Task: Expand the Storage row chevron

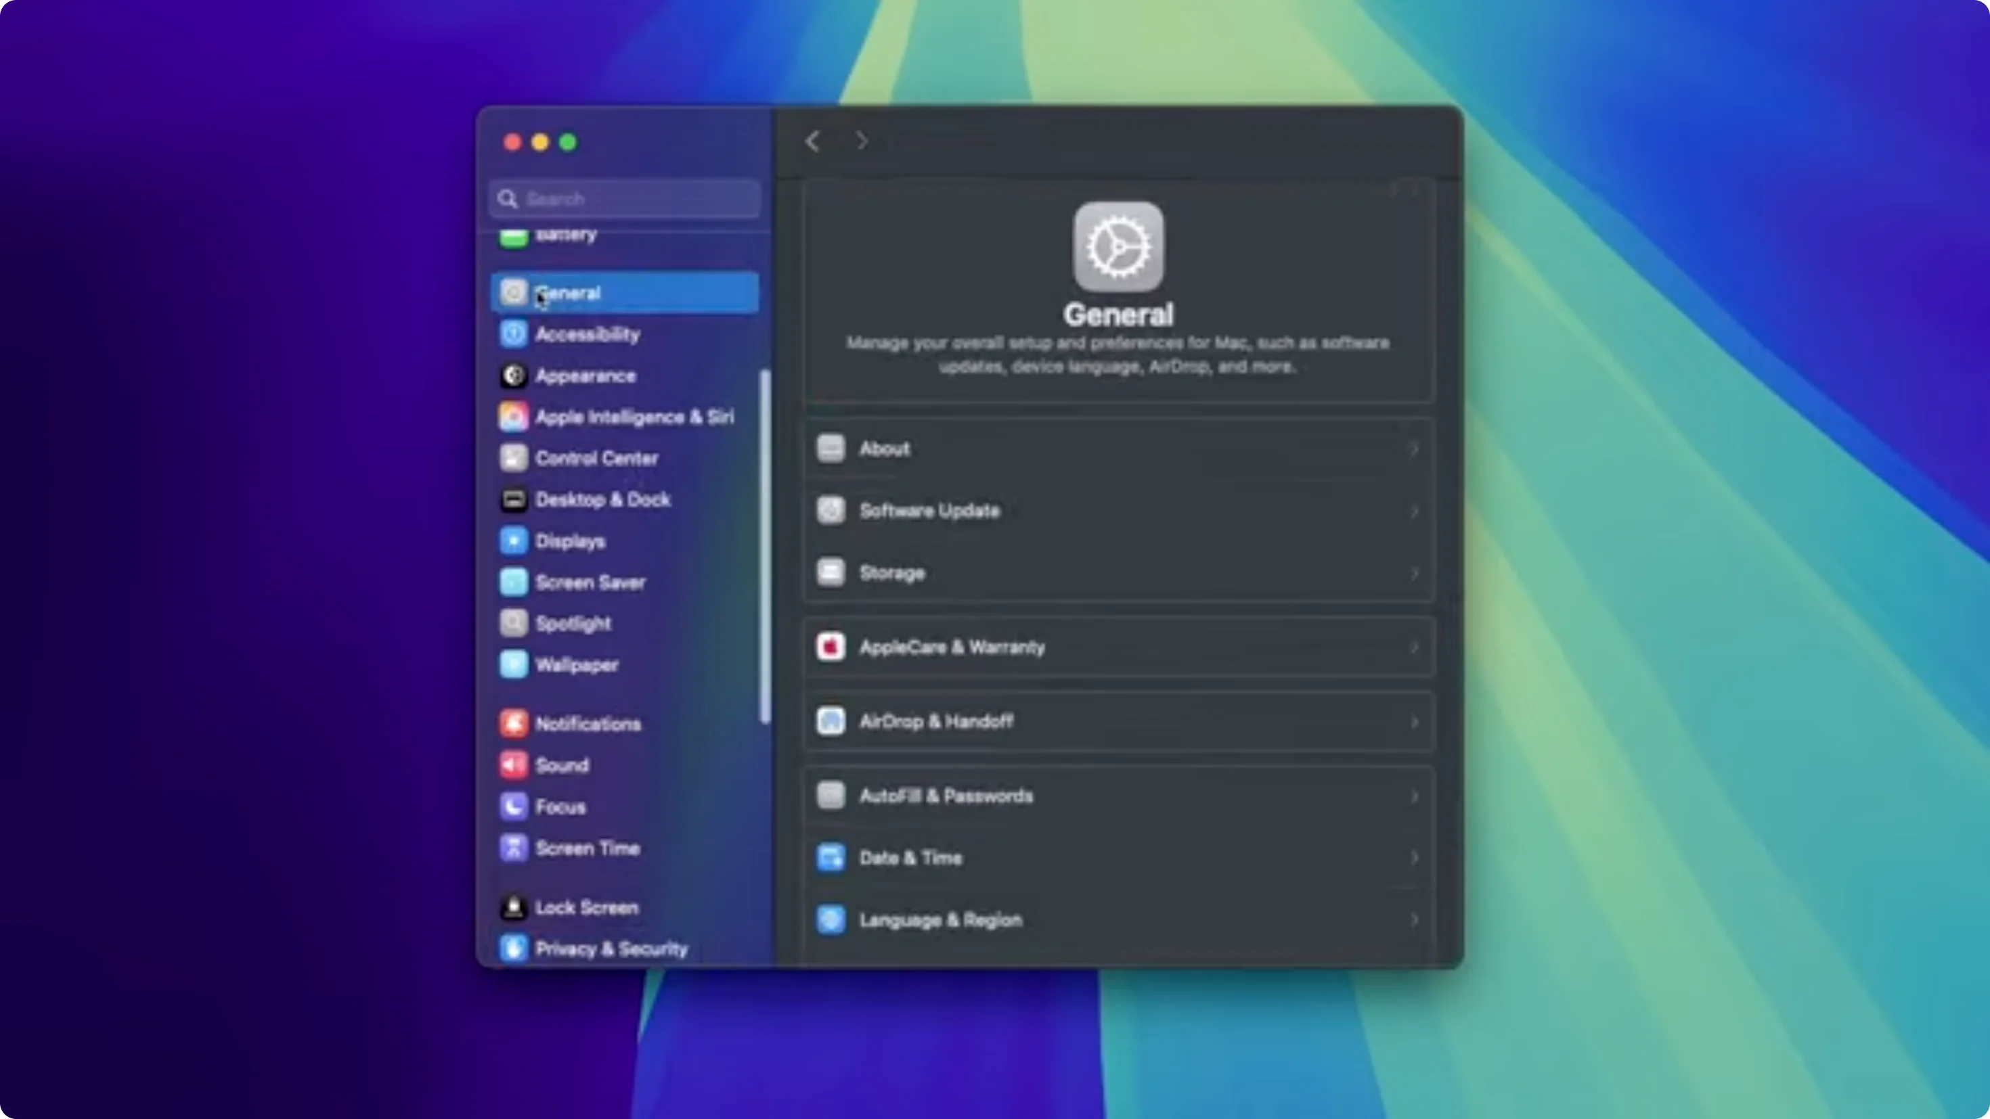Action: click(1415, 573)
